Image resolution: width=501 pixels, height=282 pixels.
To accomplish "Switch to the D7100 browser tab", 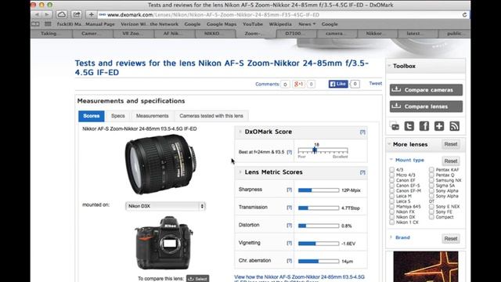I will coord(296,33).
